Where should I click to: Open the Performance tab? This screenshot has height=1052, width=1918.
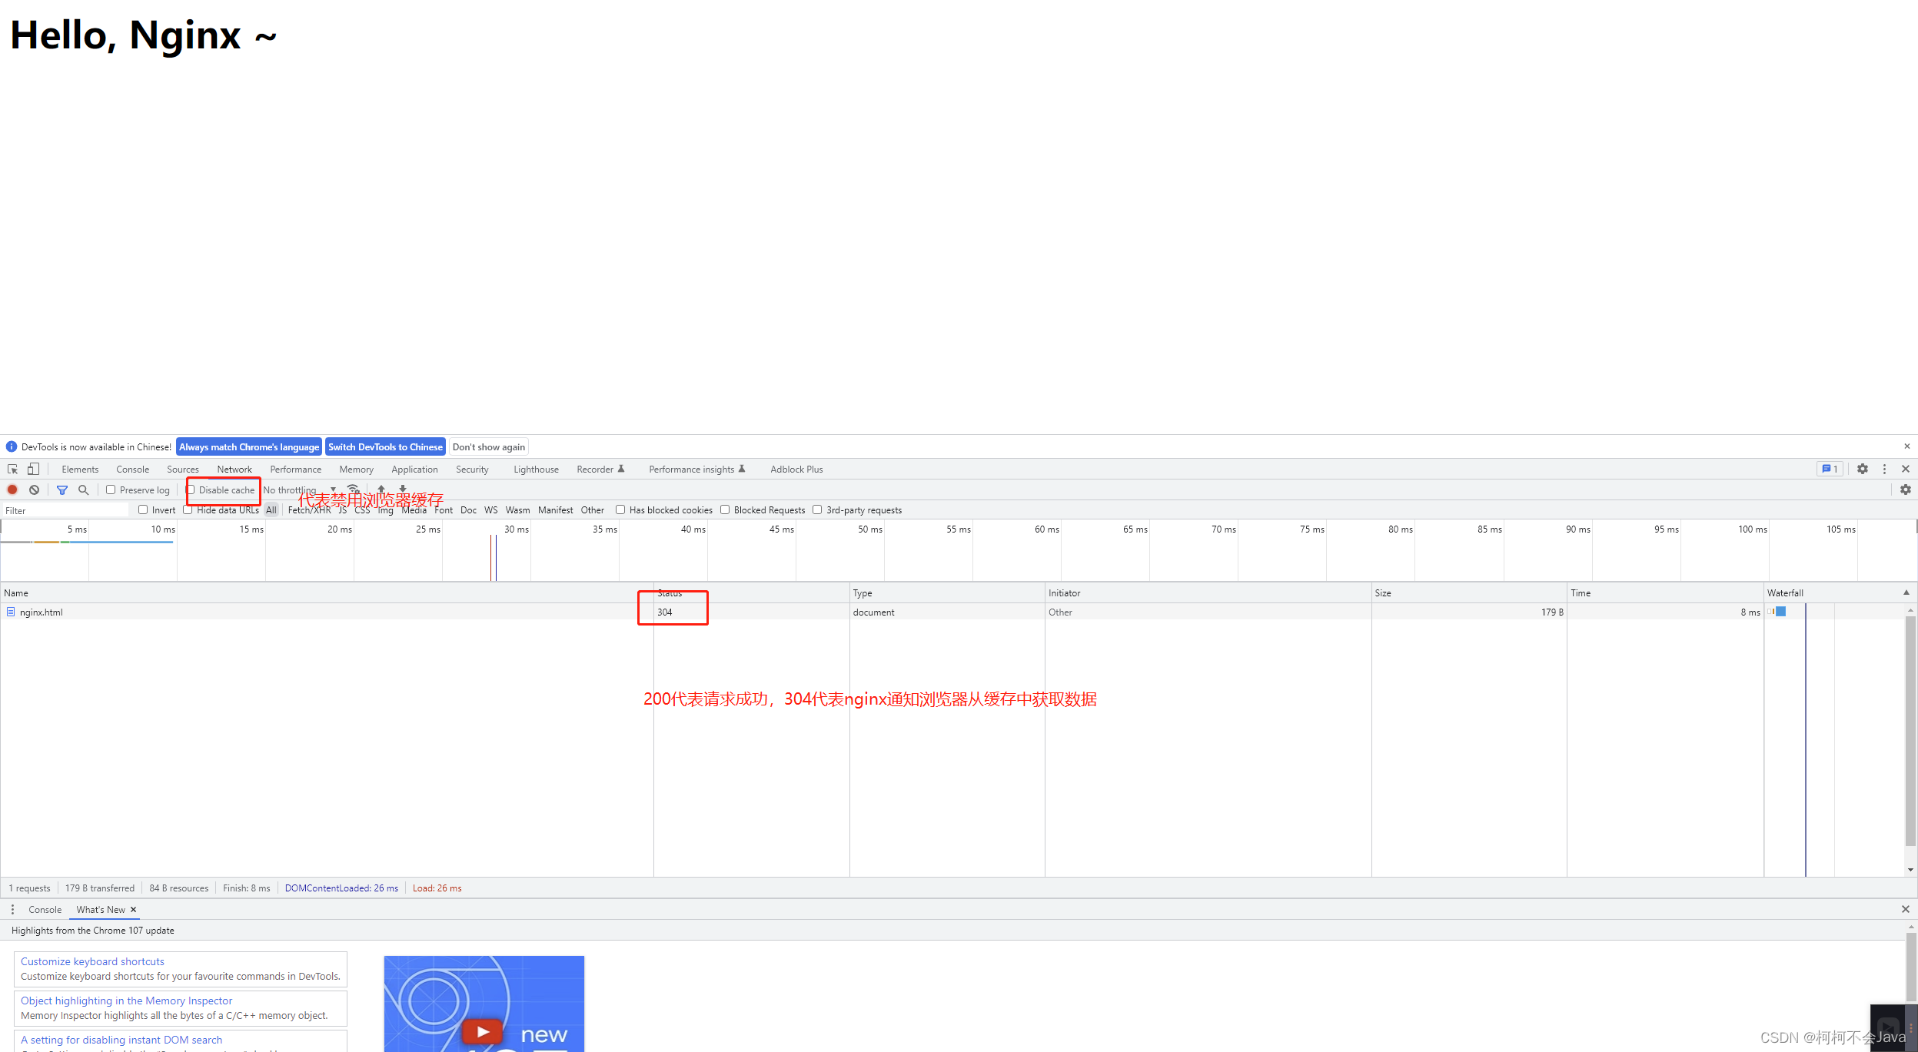pyautogui.click(x=296, y=469)
